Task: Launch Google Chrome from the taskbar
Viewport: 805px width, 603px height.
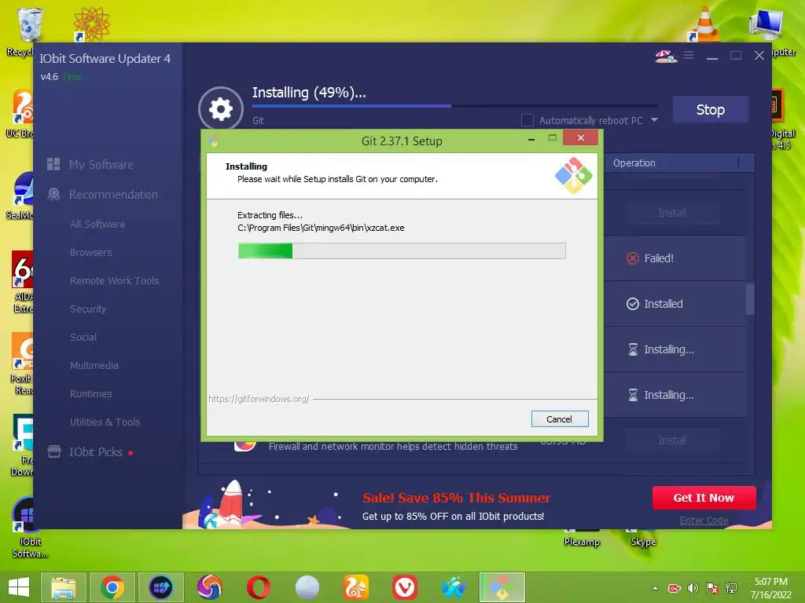Action: 112,587
